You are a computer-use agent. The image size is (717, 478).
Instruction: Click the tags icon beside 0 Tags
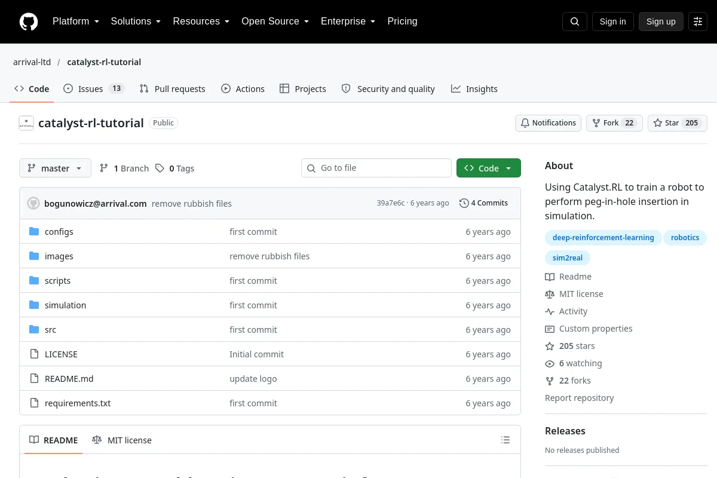(x=160, y=168)
